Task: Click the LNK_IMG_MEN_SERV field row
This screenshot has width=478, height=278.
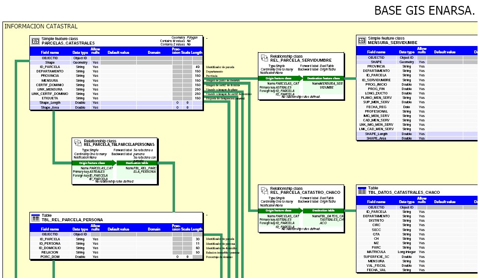Action: pos(417,125)
